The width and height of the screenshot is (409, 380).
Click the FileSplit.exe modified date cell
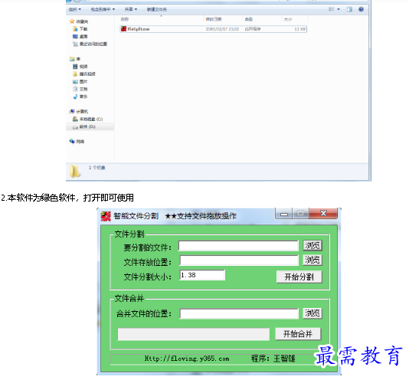(222, 29)
